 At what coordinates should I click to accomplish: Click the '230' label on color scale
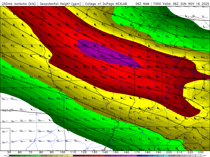pyautogui.click(x=201, y=152)
